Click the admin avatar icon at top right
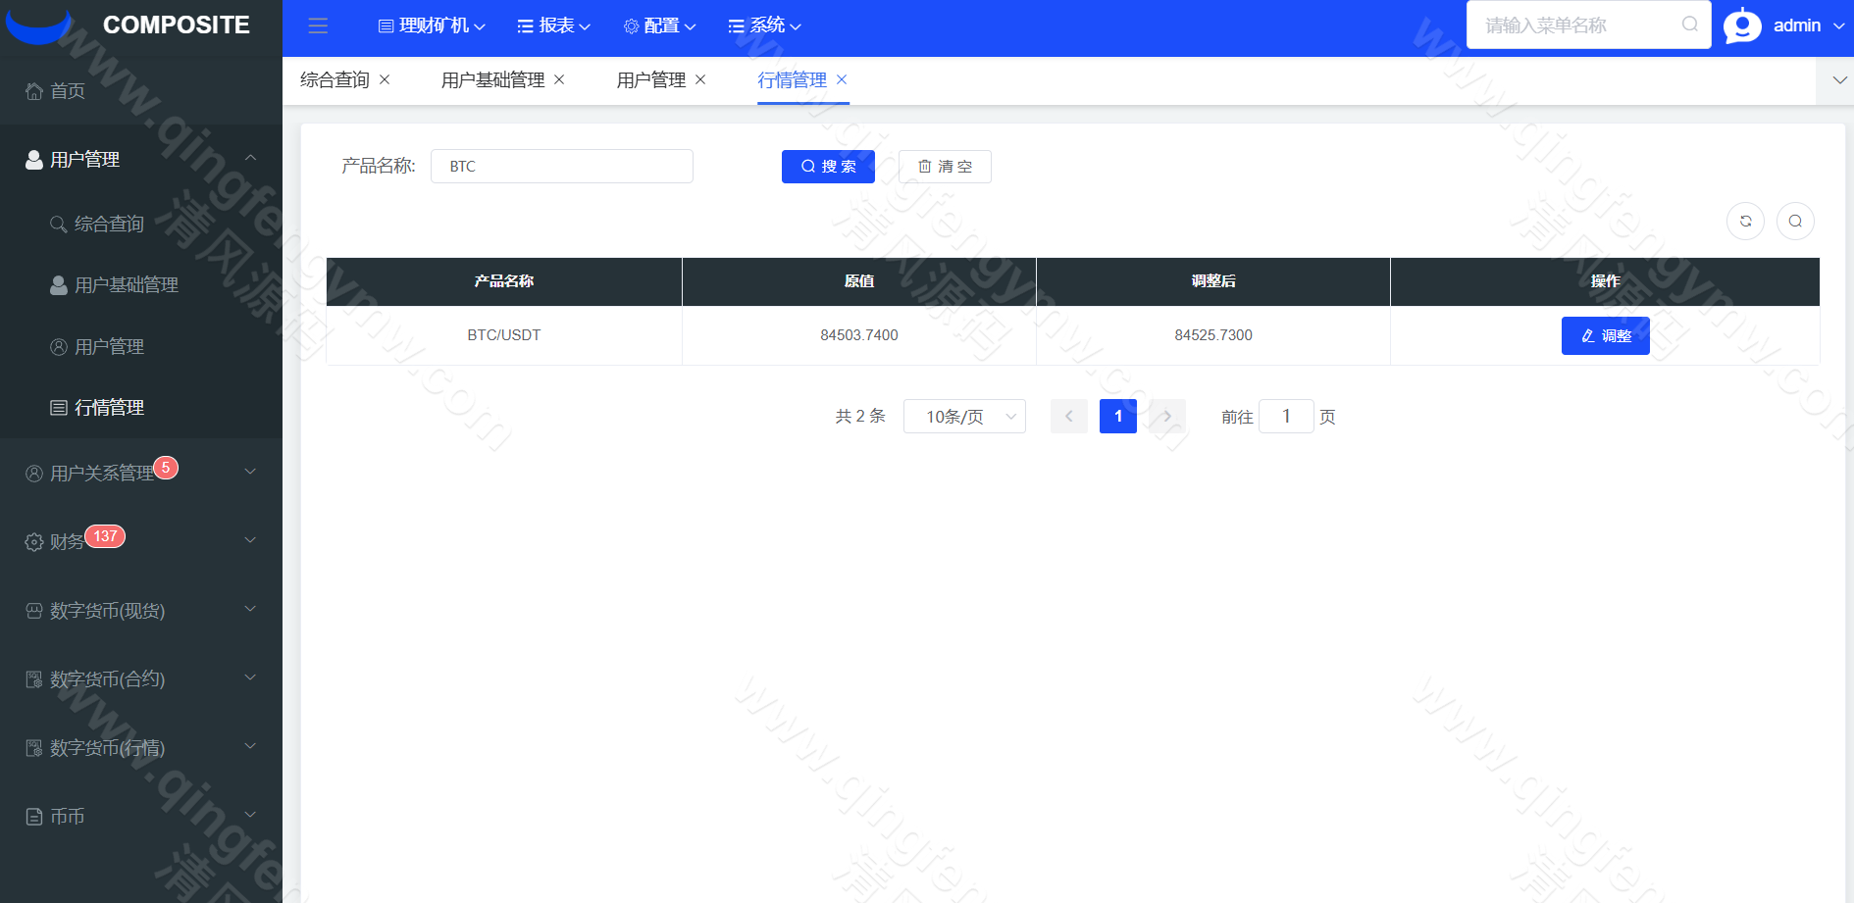Viewport: 1854px width, 903px height. [1741, 25]
